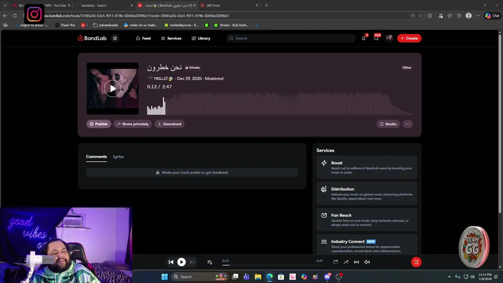Open Discord from taskbar
The width and height of the screenshot is (503, 283).
[x=327, y=277]
